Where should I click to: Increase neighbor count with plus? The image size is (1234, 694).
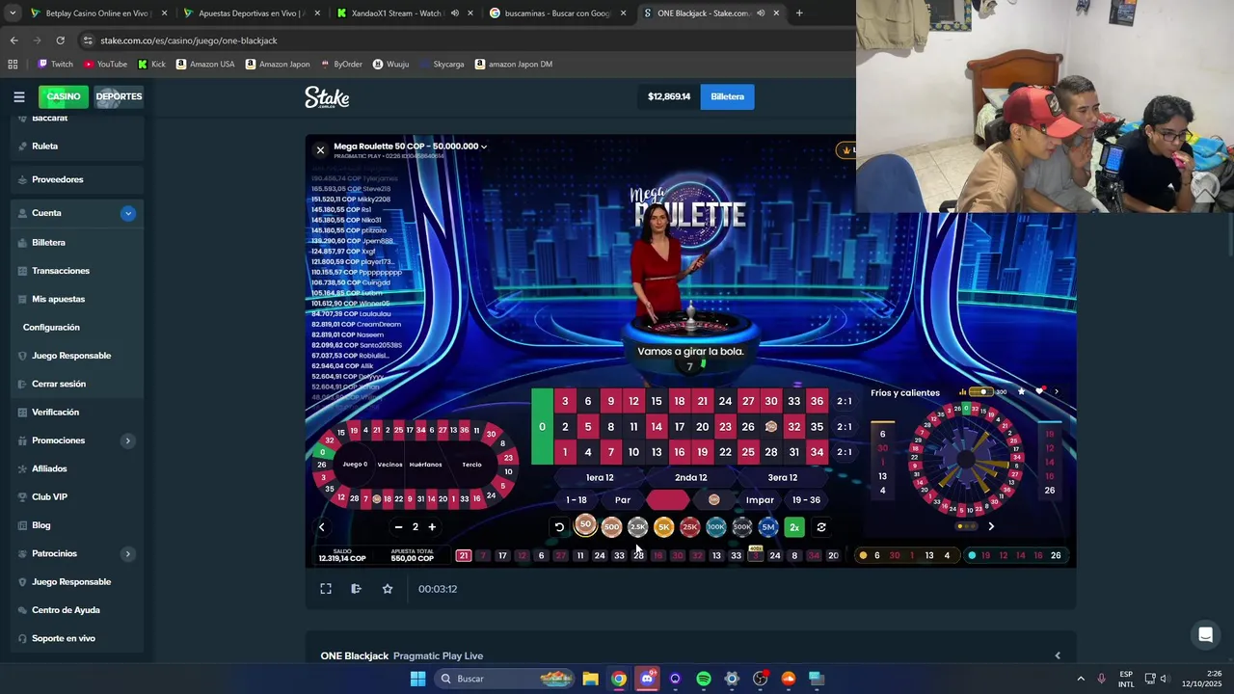tap(432, 527)
